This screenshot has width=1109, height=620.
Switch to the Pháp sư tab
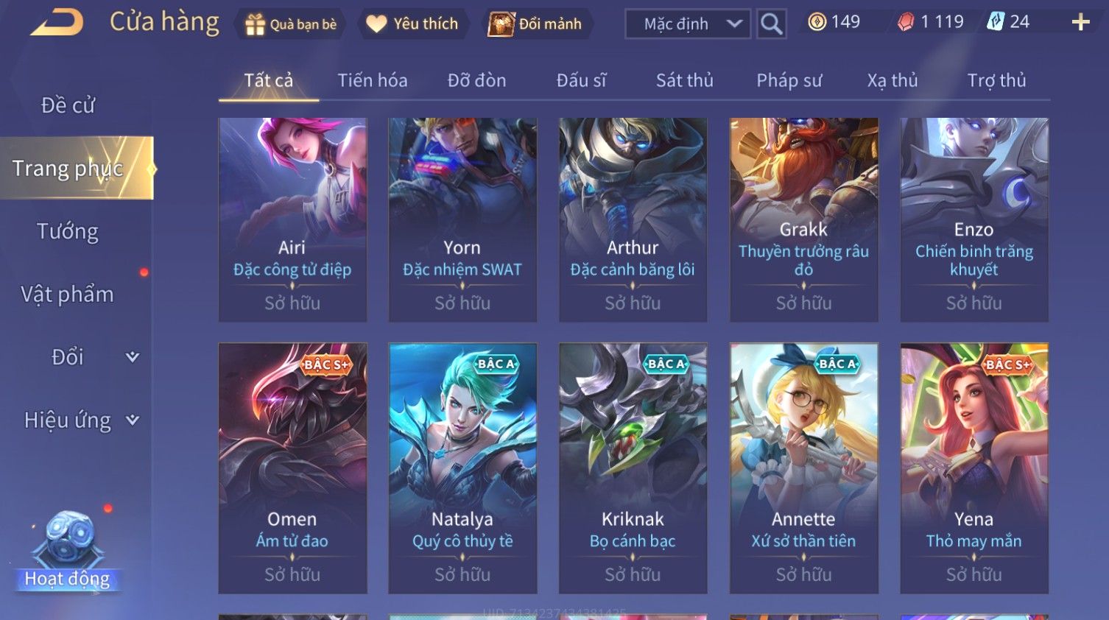point(789,80)
